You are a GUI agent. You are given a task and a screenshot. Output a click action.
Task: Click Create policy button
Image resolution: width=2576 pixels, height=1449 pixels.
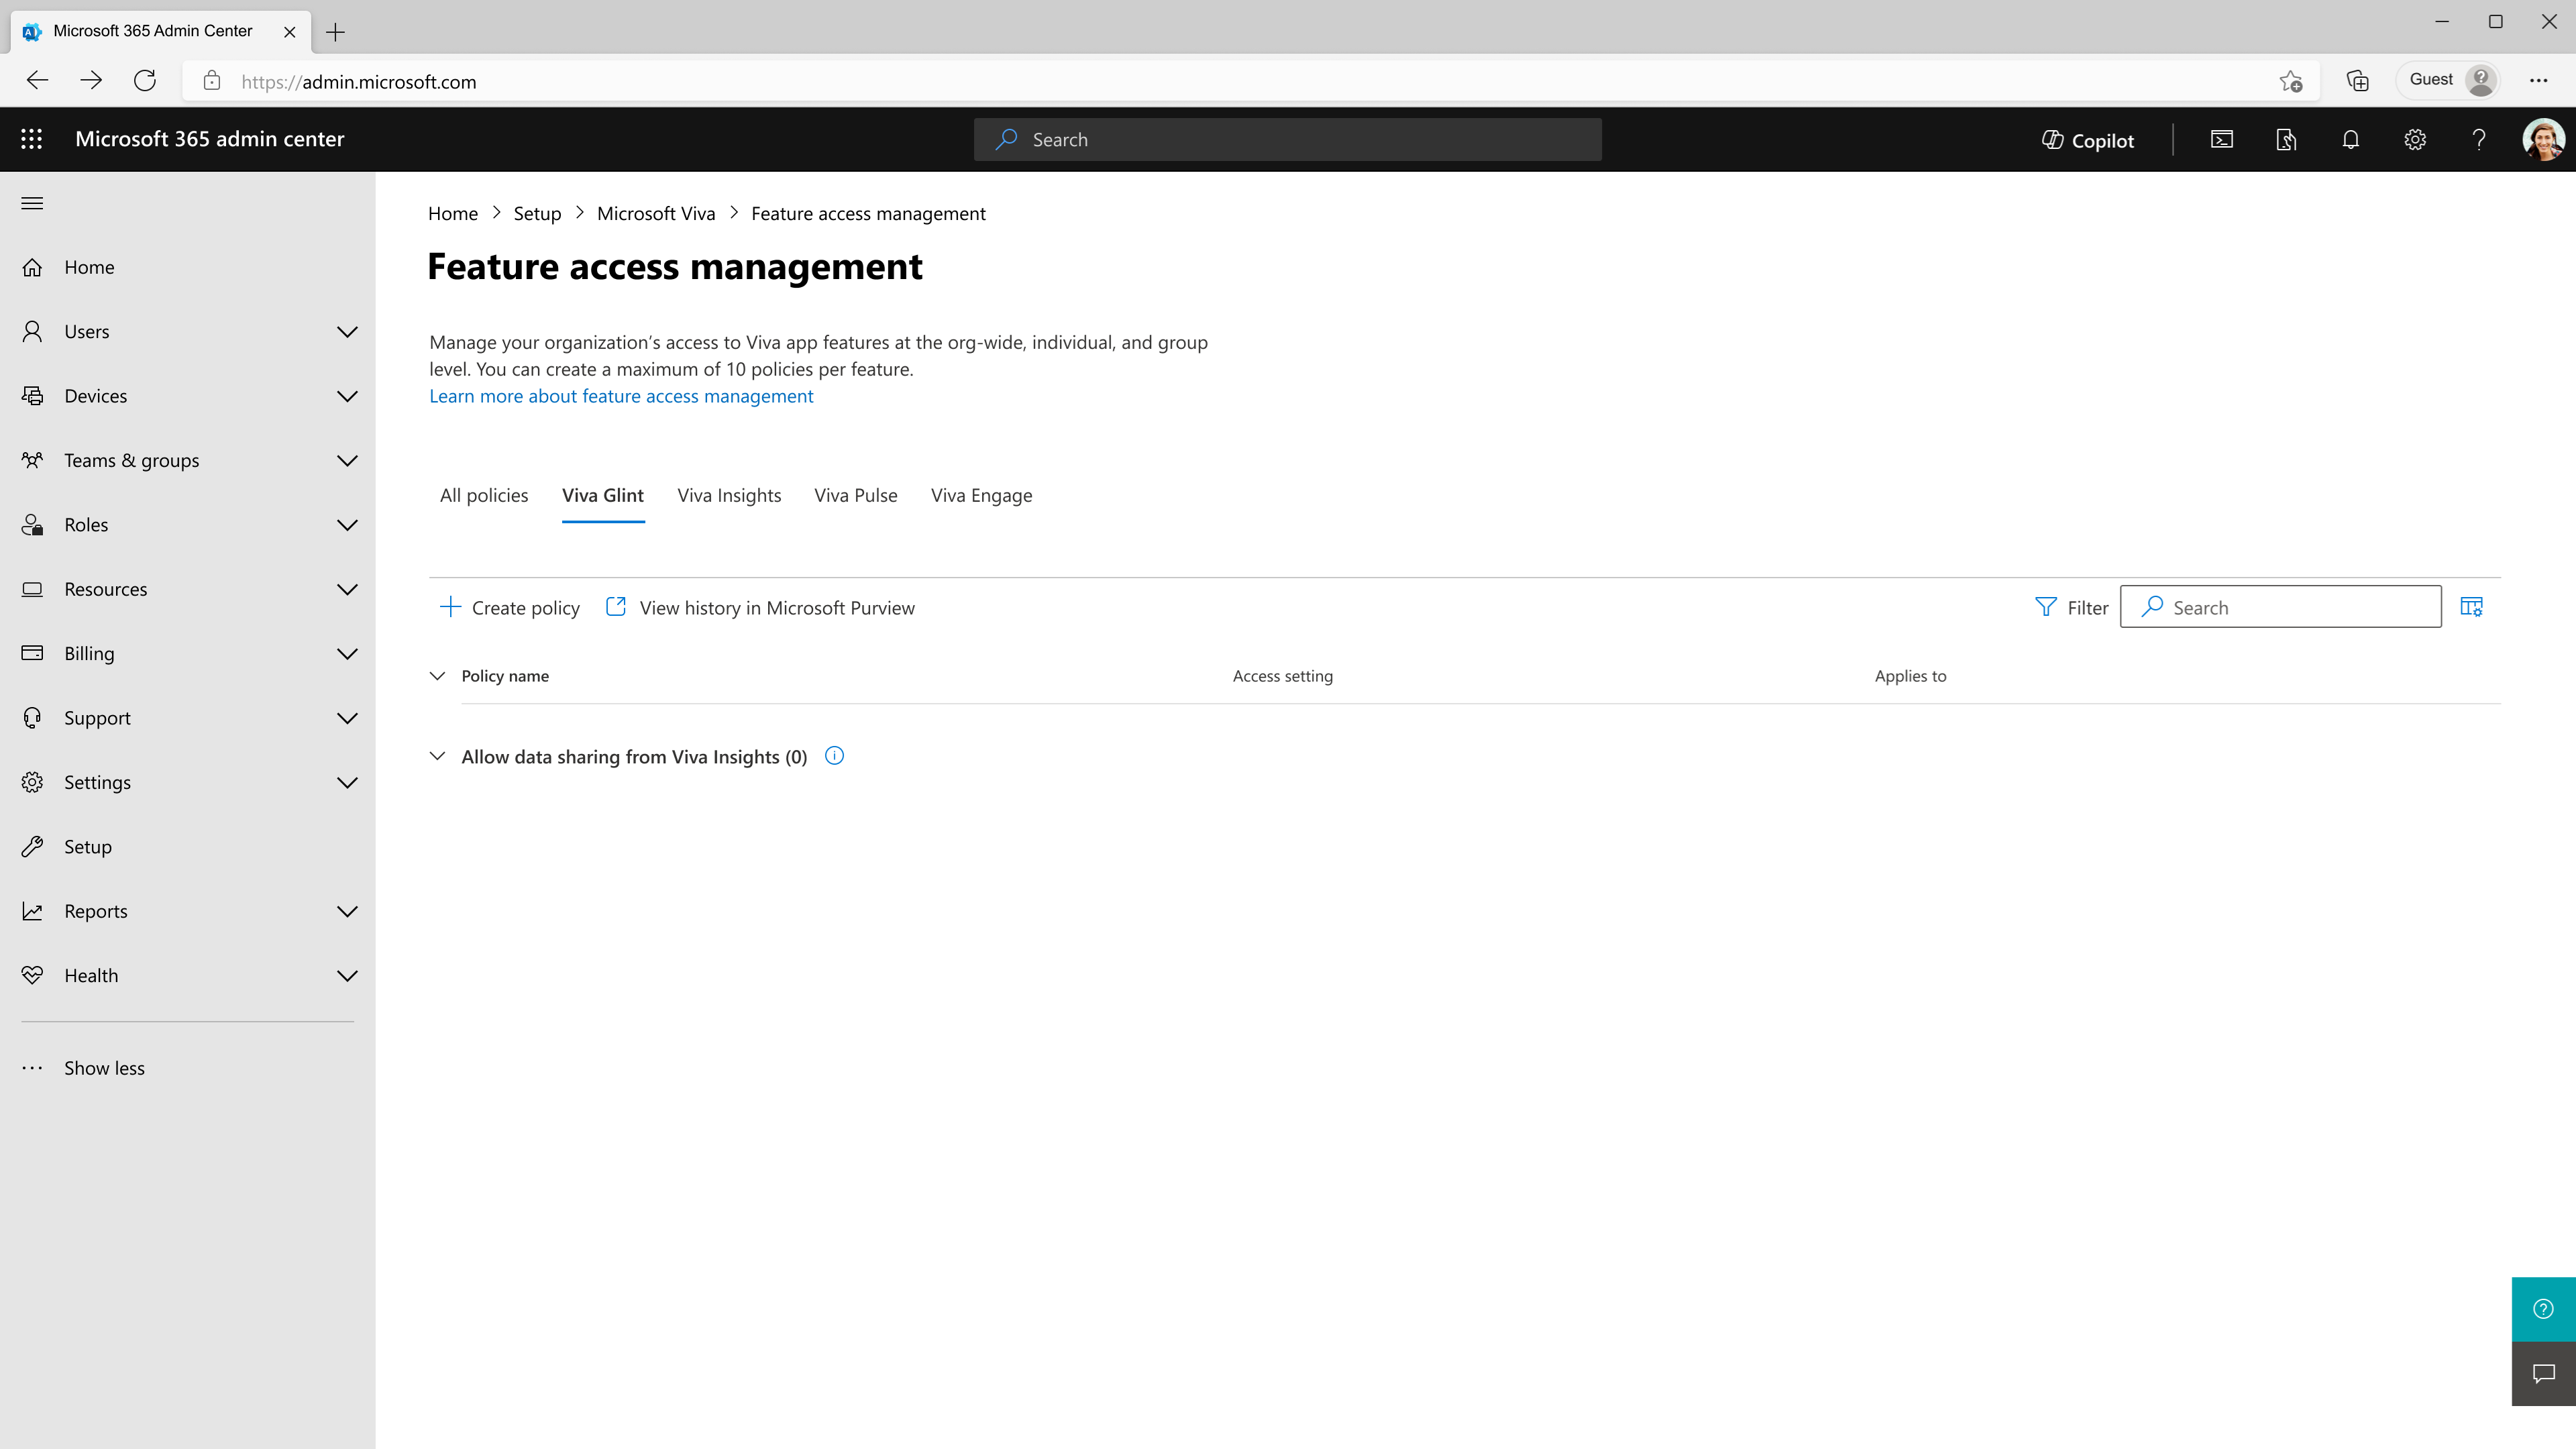510,607
